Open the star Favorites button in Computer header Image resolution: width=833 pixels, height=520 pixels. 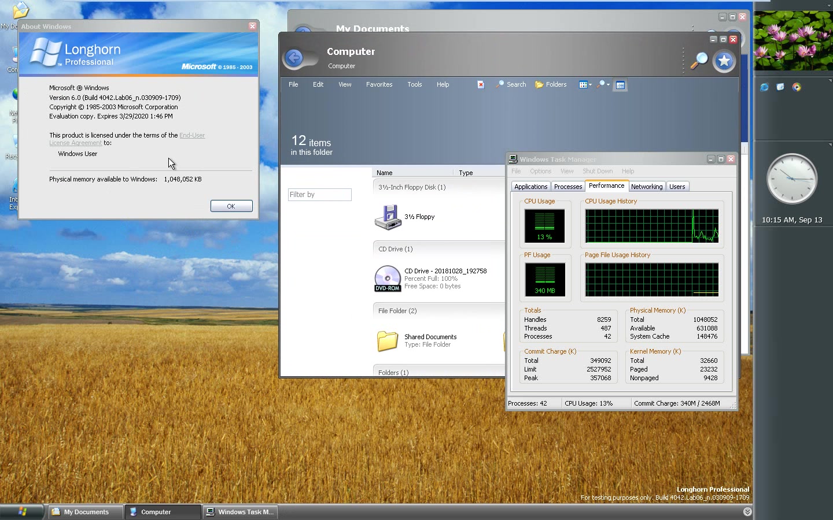point(724,61)
